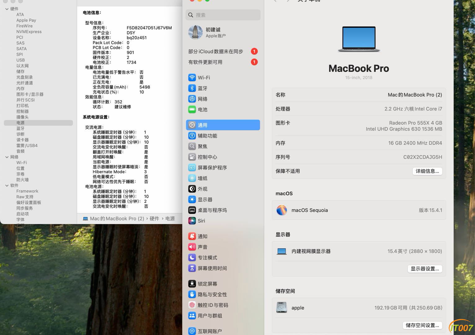Click the 显示器设置… button
The height and width of the screenshot is (335, 475).
click(x=425, y=269)
